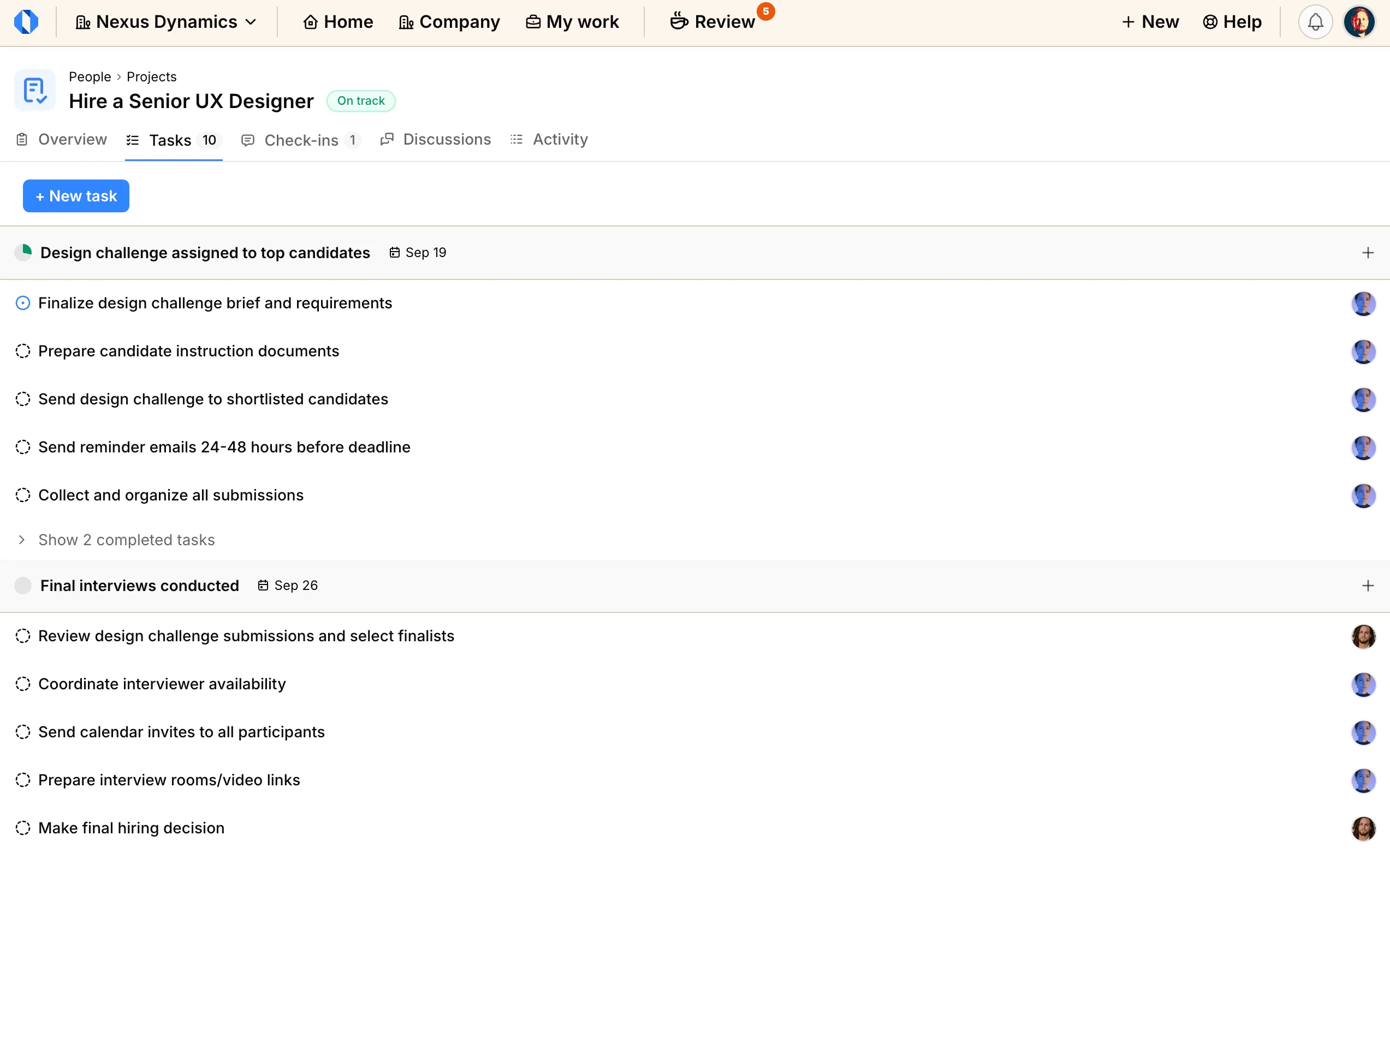The image size is (1390, 1062).
Task: Open the Projects breadcrumb link
Action: click(151, 76)
